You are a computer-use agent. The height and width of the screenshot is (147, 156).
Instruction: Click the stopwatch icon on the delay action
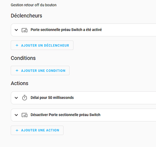click(x=25, y=98)
